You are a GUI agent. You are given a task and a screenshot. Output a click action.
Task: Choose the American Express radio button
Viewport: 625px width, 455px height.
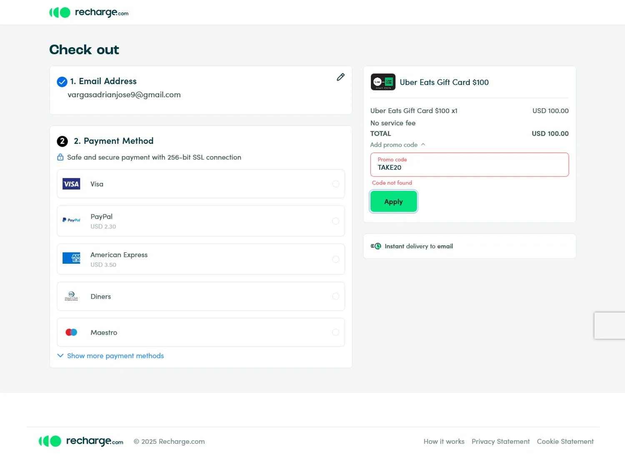[x=335, y=259]
